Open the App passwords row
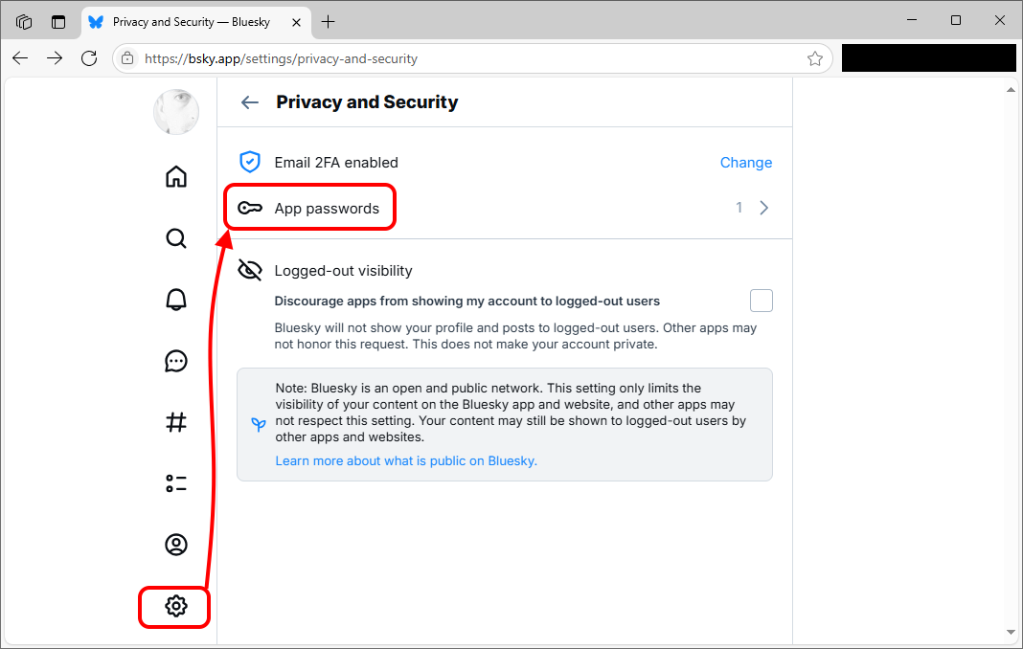 [505, 208]
